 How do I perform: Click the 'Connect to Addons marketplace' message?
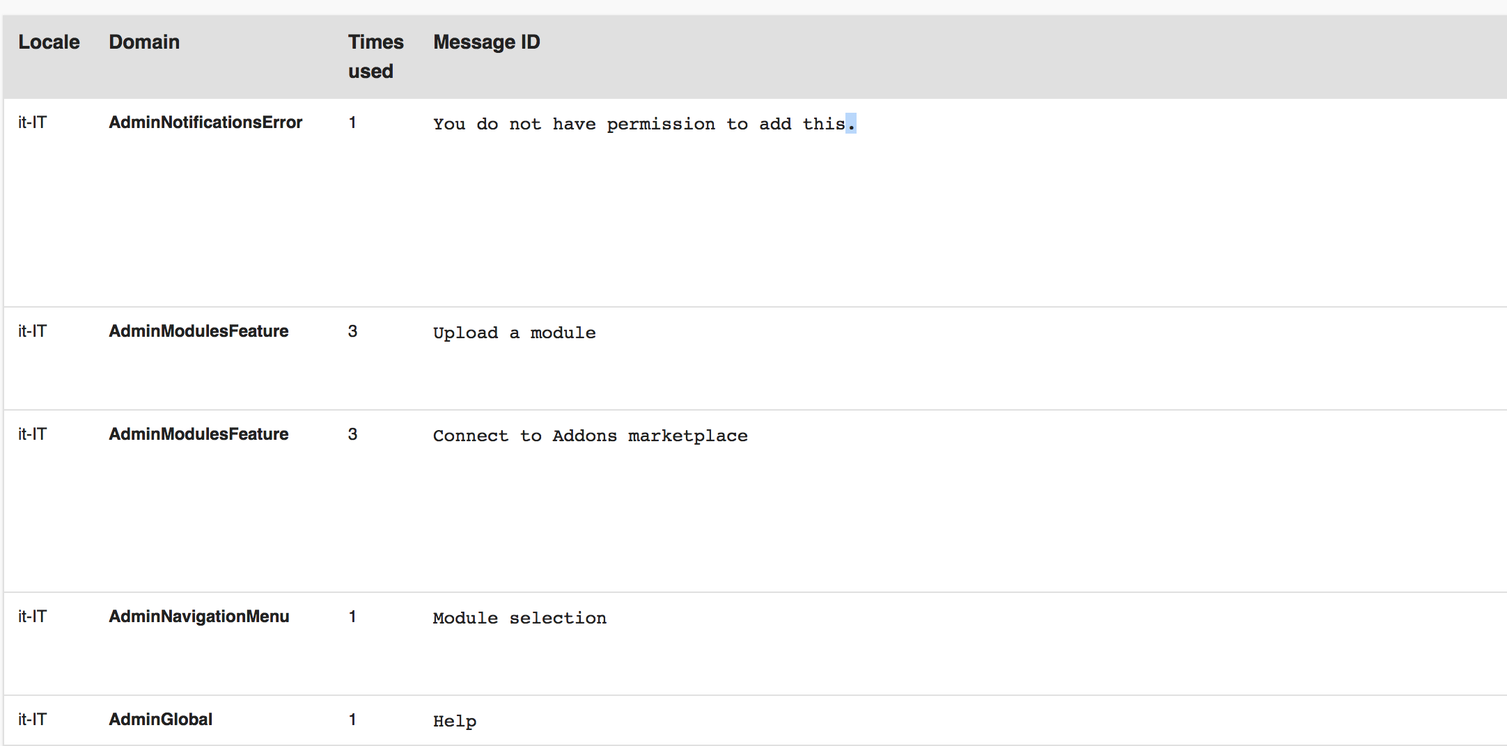pos(590,436)
